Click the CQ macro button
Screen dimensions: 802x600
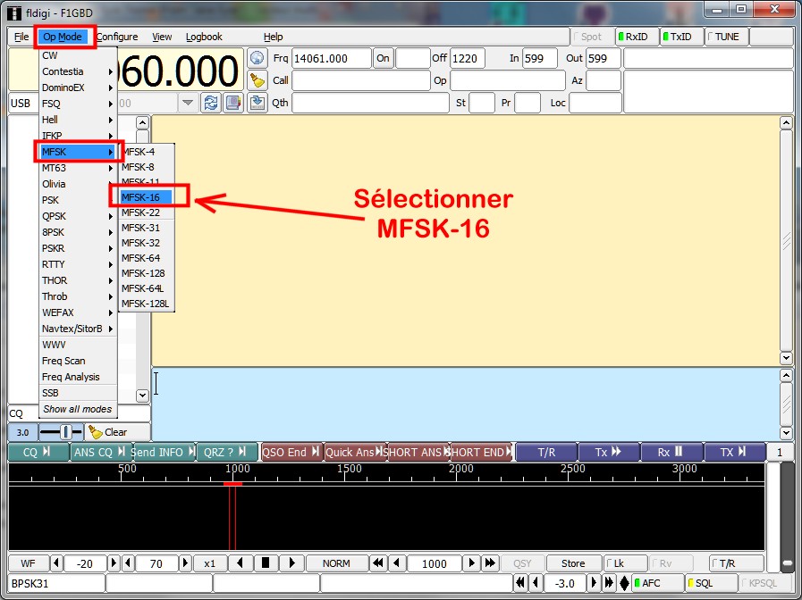tap(38, 452)
